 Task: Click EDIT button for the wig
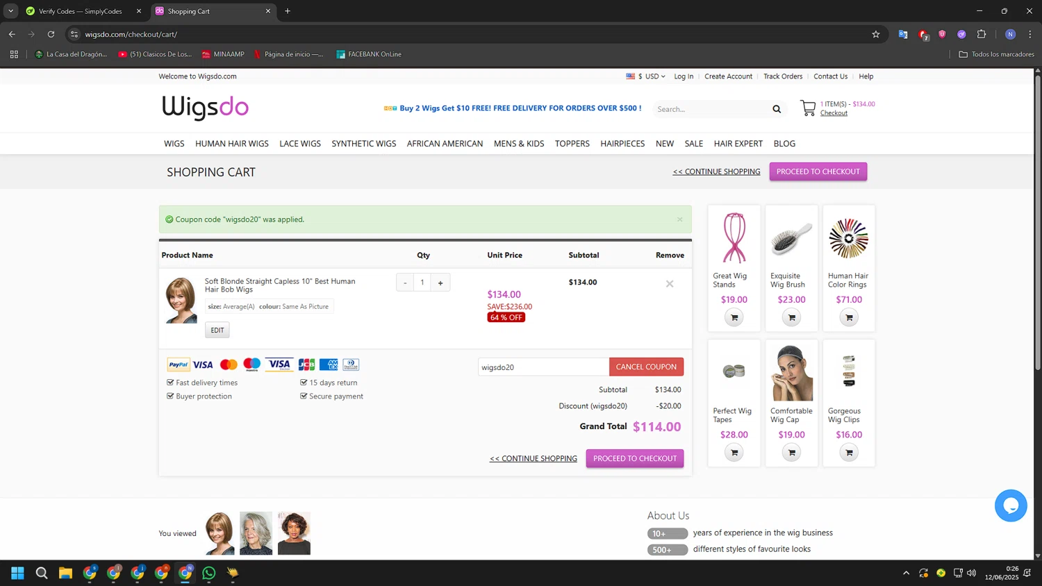pyautogui.click(x=217, y=330)
